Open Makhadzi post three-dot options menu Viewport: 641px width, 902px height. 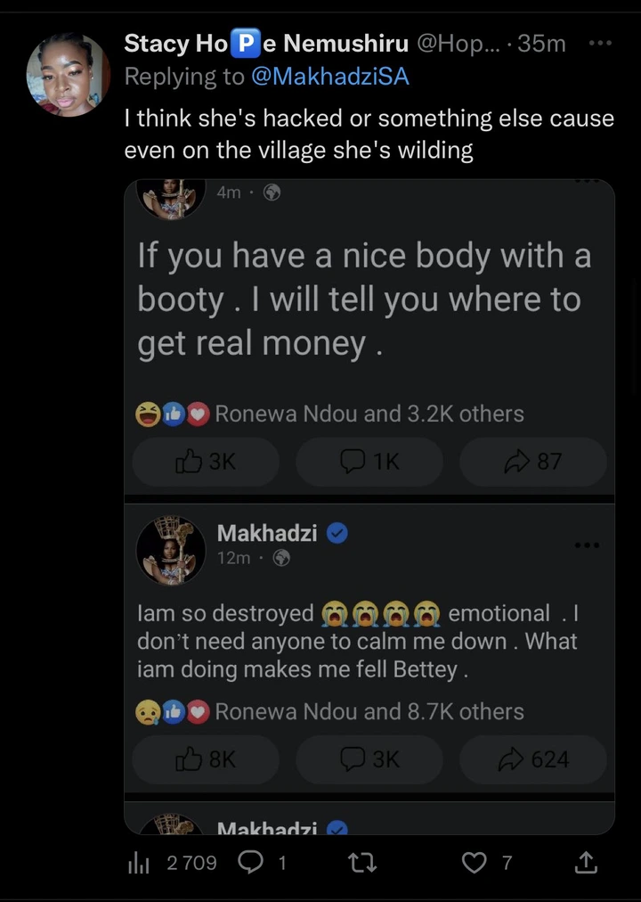[586, 545]
